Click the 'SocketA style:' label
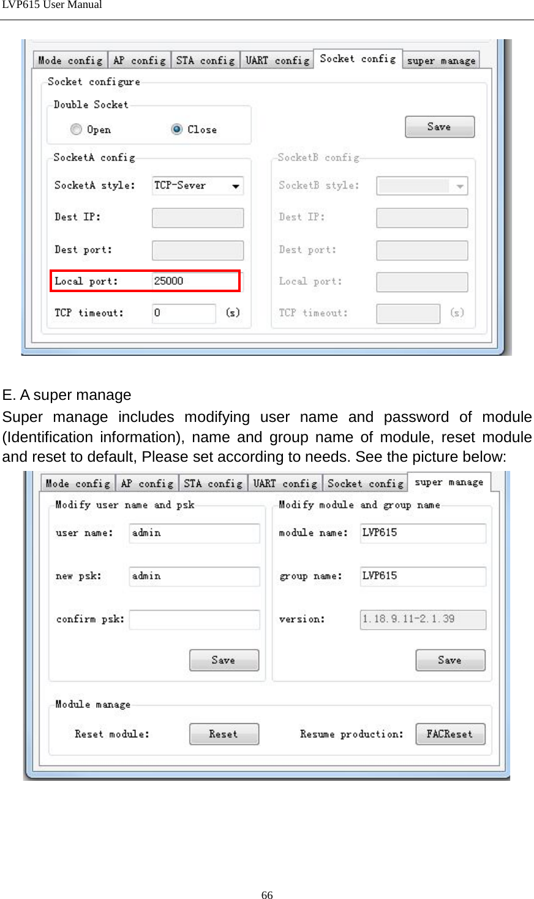534x899 pixels. pos(95,185)
